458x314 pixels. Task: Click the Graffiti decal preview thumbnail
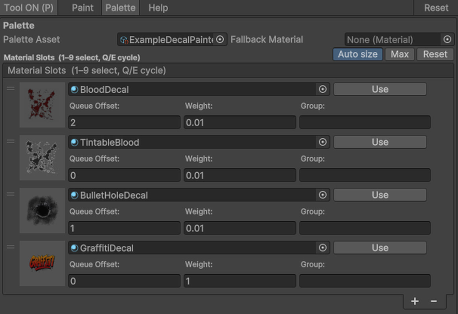pyautogui.click(x=42, y=263)
